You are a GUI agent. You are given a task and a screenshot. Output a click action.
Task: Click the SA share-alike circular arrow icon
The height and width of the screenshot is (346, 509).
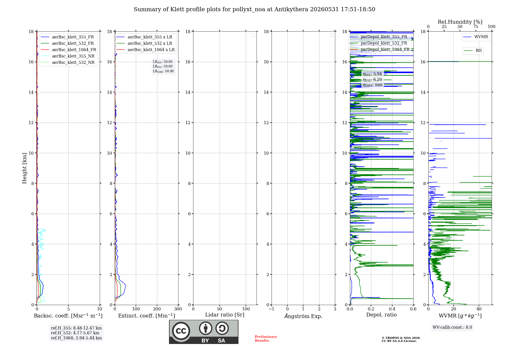[x=222, y=328]
